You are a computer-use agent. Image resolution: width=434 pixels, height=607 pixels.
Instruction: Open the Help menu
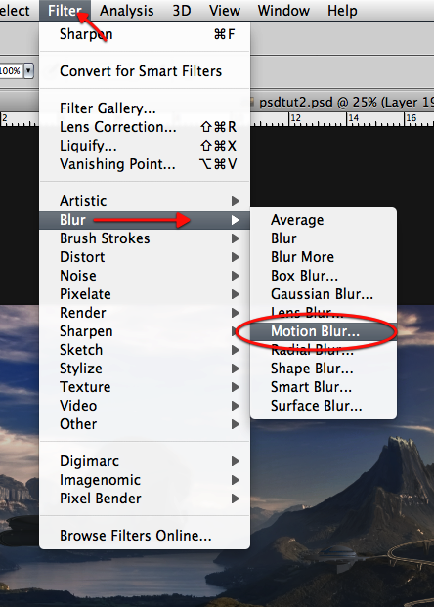[x=342, y=11]
